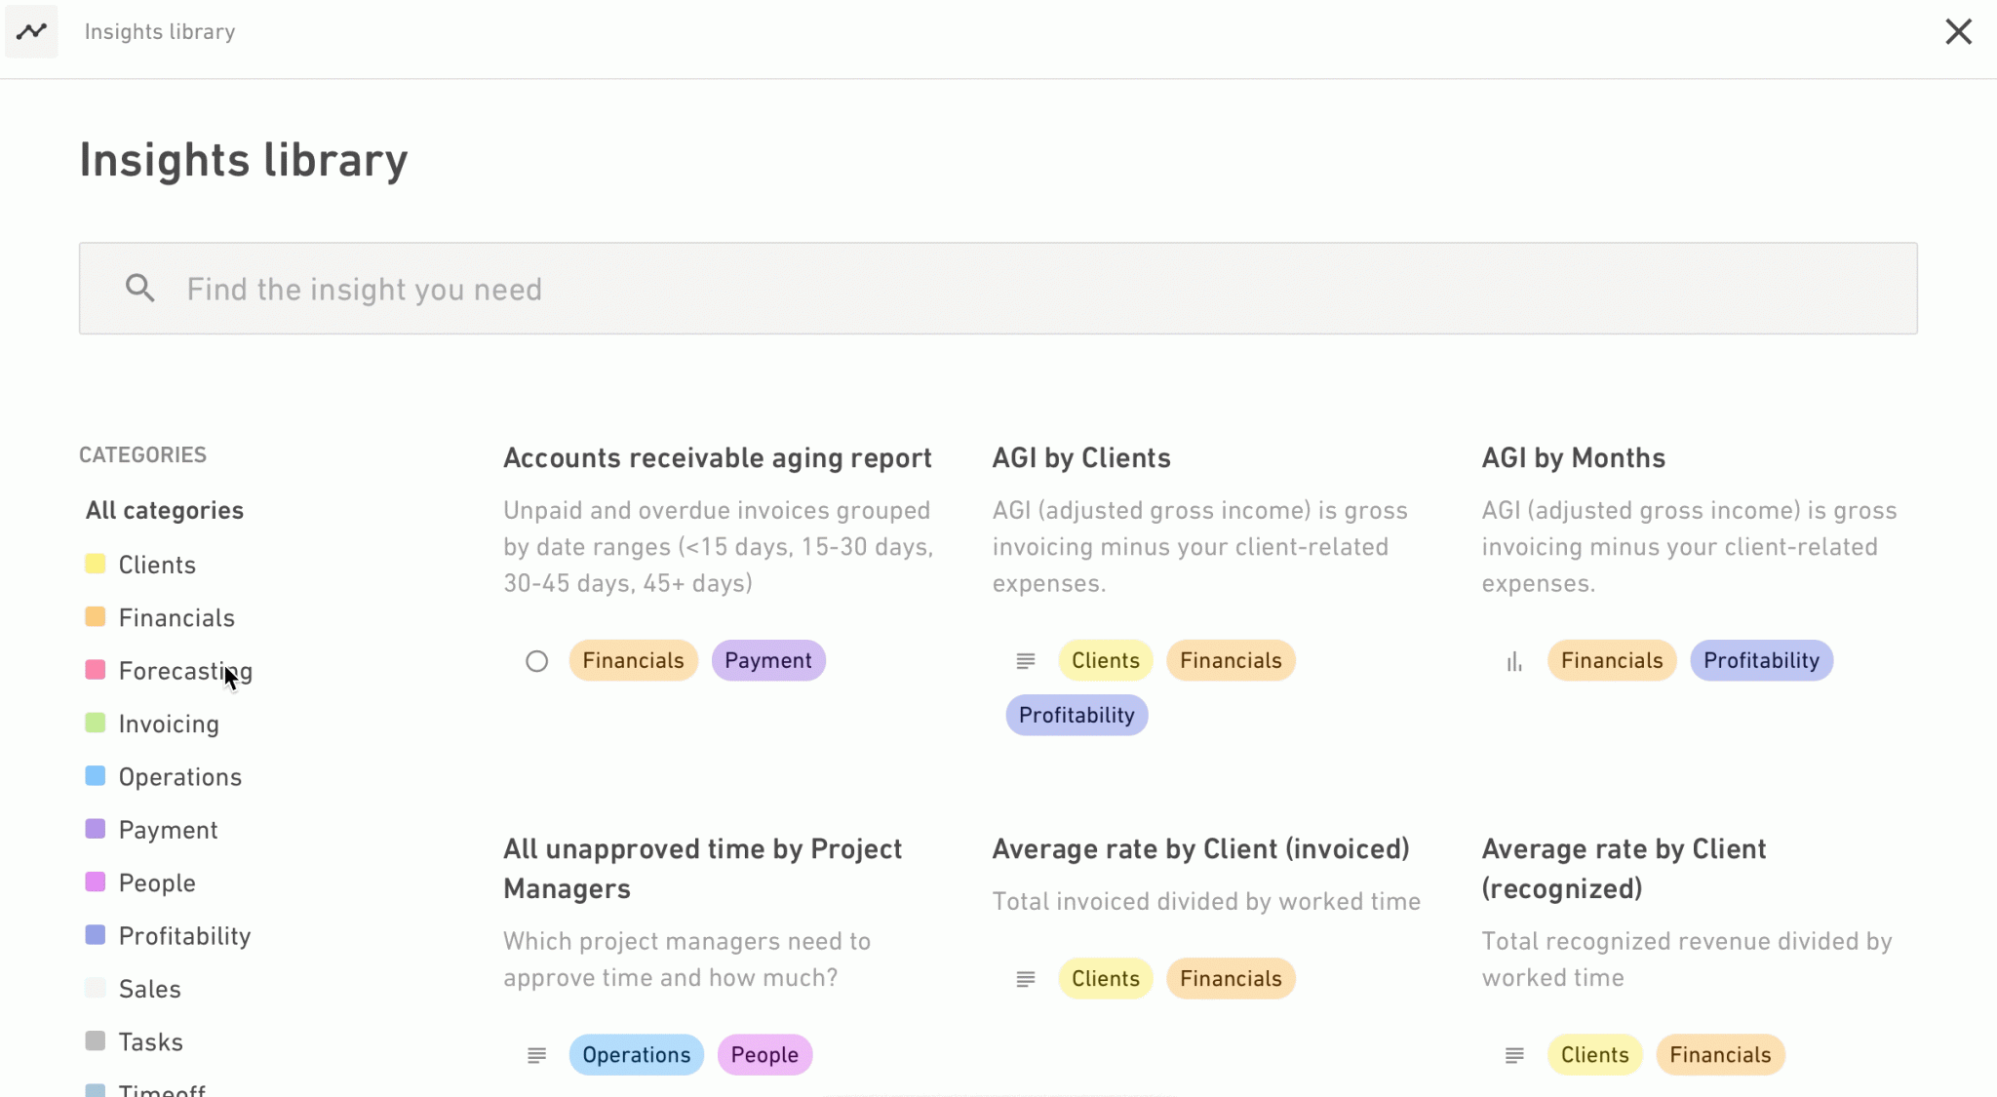1997x1097 pixels.
Task: Click orange Financials color swatch
Action: tap(96, 616)
